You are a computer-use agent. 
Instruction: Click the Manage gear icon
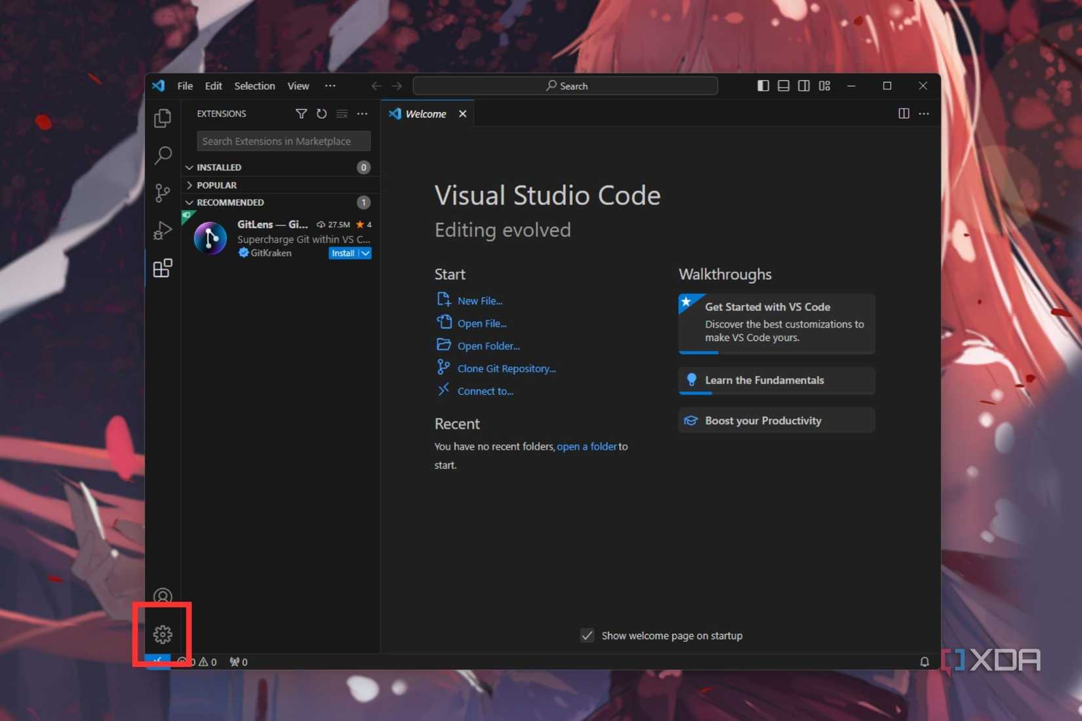click(x=163, y=634)
